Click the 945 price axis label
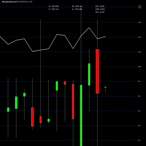 click(x=139, y=111)
